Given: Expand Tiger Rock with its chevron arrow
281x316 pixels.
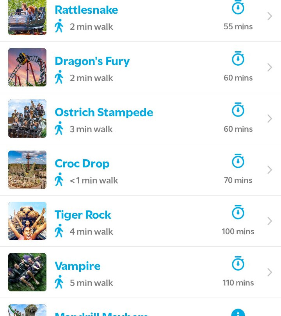Looking at the screenshot, I should pyautogui.click(x=270, y=221).
